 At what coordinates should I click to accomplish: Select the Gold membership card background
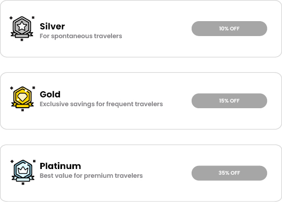point(141,101)
